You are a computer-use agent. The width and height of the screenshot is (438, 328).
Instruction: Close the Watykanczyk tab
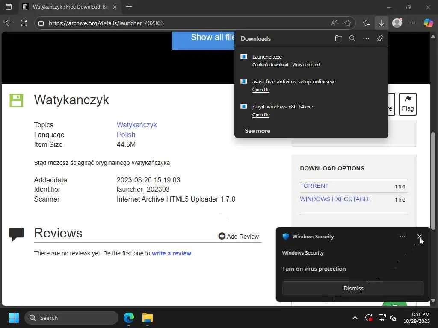pos(115,7)
